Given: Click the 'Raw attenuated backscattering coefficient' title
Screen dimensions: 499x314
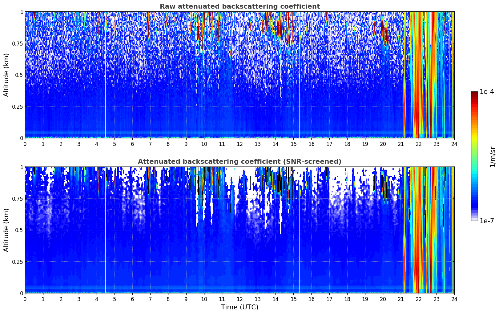Looking at the screenshot, I should click(239, 6).
